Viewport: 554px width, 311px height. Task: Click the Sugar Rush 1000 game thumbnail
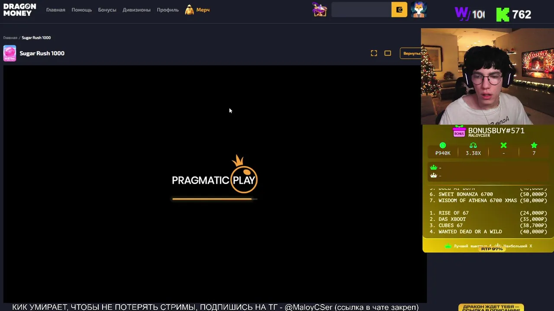10,53
